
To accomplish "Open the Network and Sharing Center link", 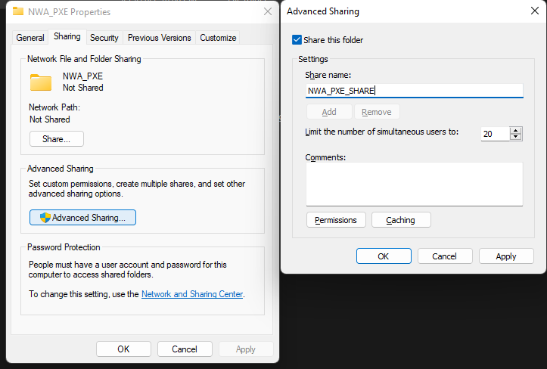I will (192, 294).
